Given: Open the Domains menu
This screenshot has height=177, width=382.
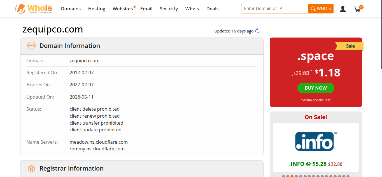Looking at the screenshot, I should 71,9.
